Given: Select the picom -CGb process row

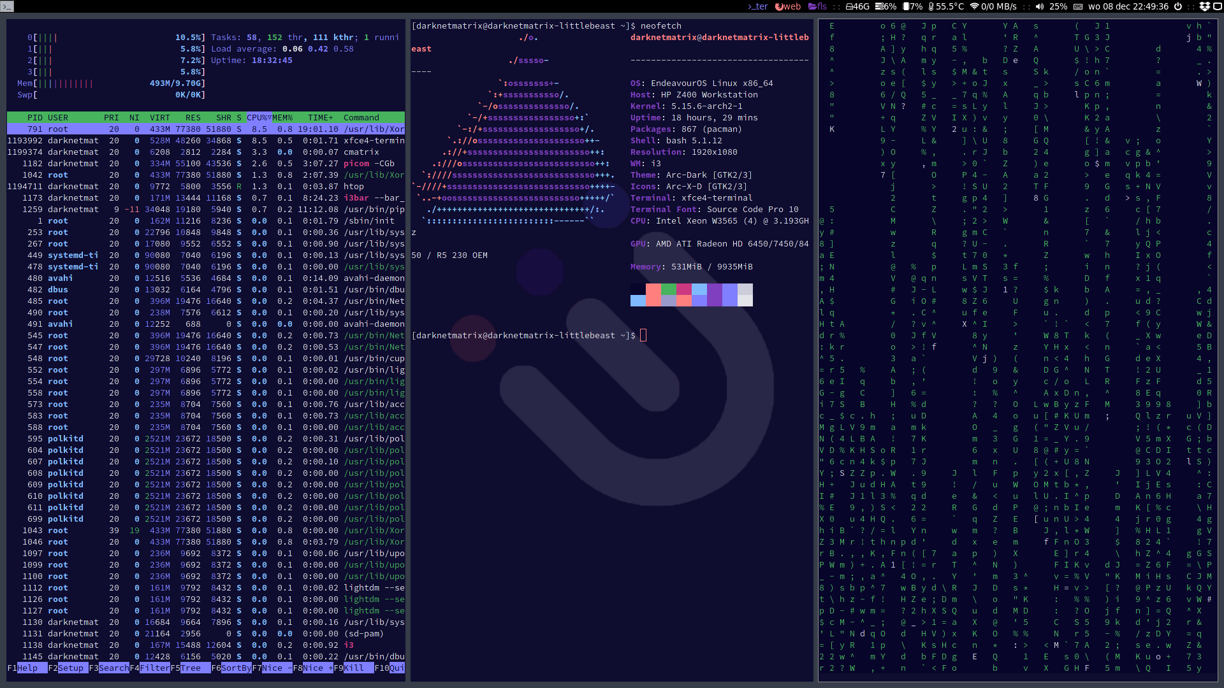Looking at the screenshot, I should pos(206,164).
